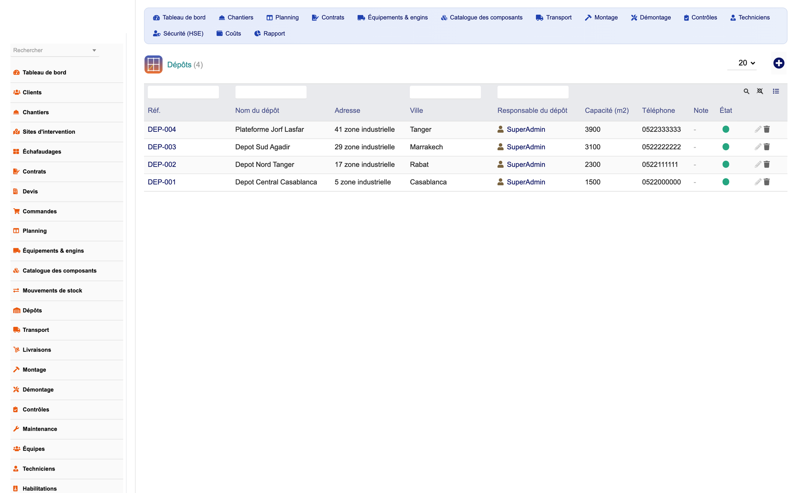Sort by Capacité (m2) column header
The width and height of the screenshot is (796, 493).
coord(607,110)
